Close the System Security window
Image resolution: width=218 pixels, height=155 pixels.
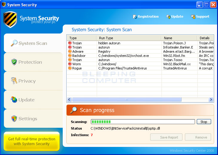[213, 4]
